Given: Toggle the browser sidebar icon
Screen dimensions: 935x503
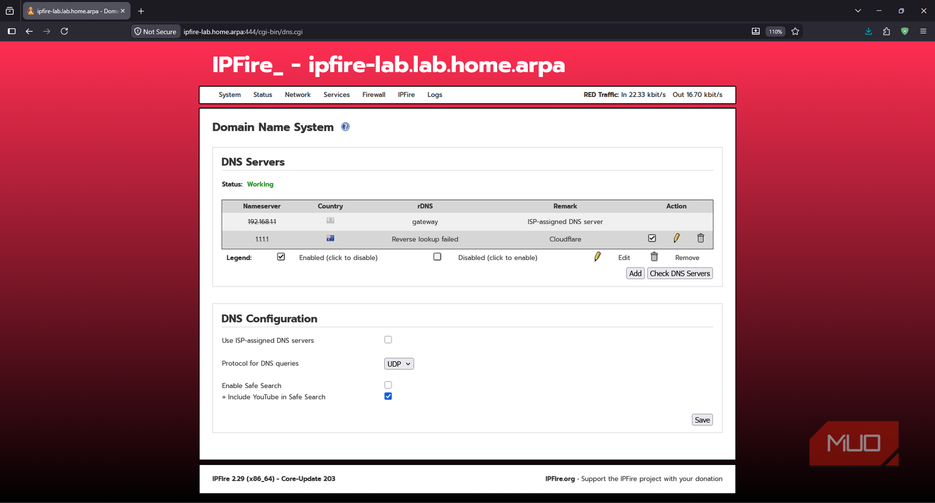Looking at the screenshot, I should tap(11, 32).
